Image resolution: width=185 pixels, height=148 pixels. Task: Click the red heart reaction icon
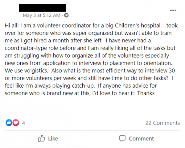[16, 123]
